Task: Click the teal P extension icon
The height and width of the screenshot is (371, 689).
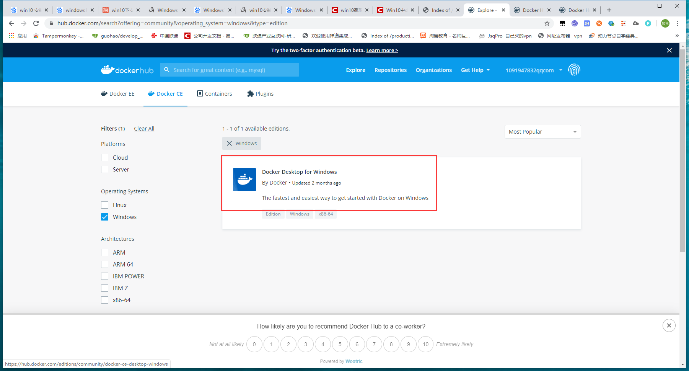Action: click(648, 23)
